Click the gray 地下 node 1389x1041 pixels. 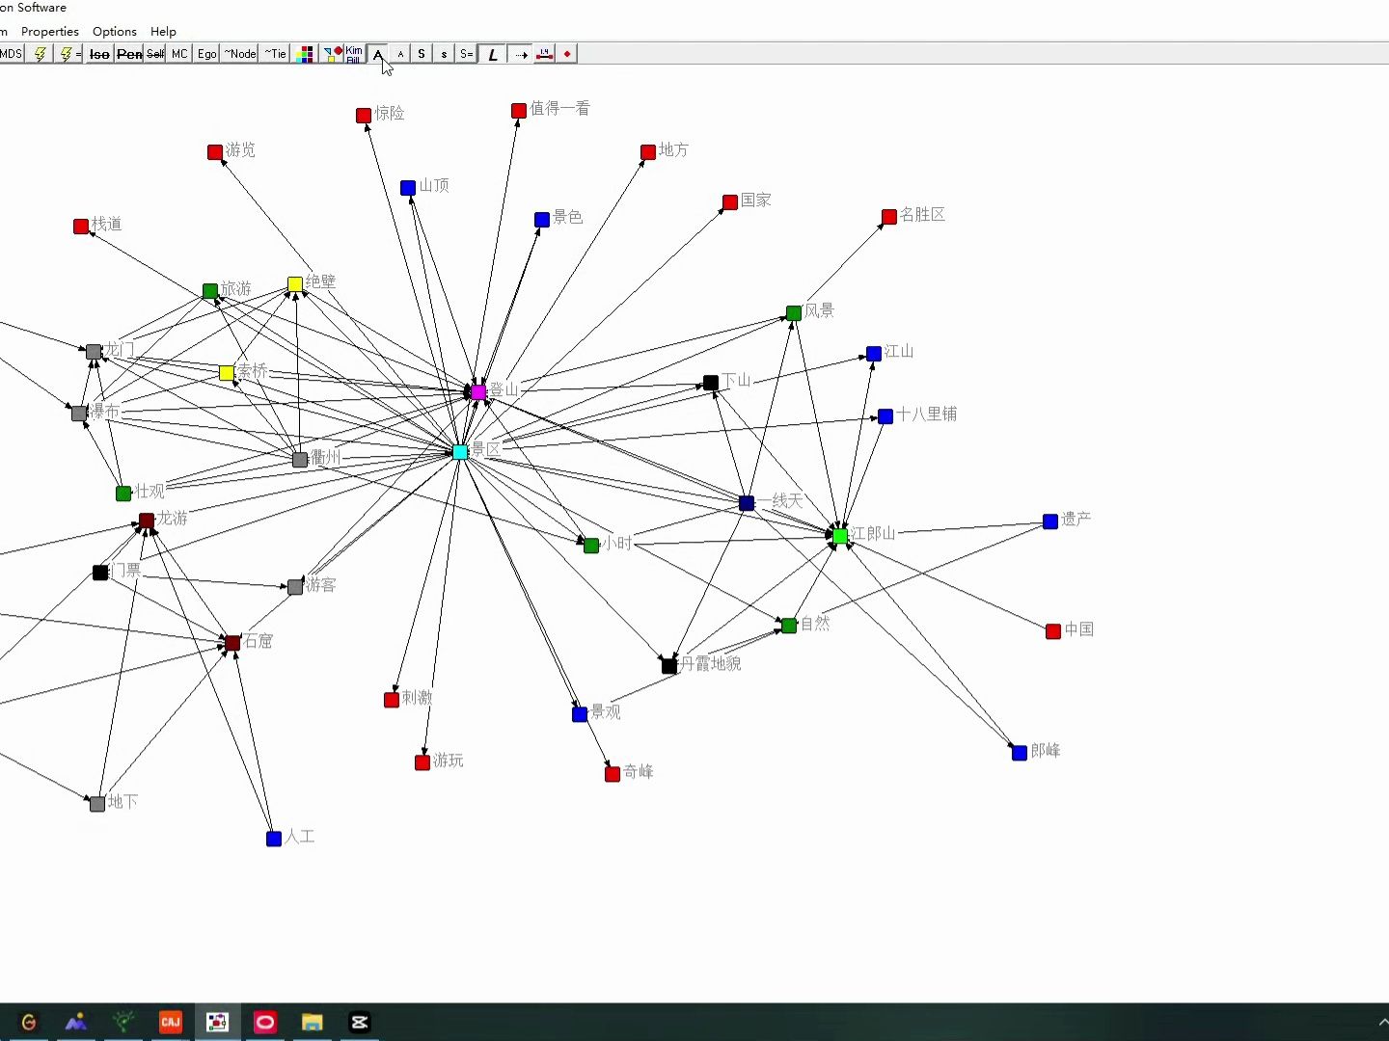tap(97, 804)
